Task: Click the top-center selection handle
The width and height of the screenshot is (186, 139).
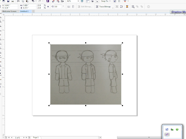Action: tap(86, 43)
